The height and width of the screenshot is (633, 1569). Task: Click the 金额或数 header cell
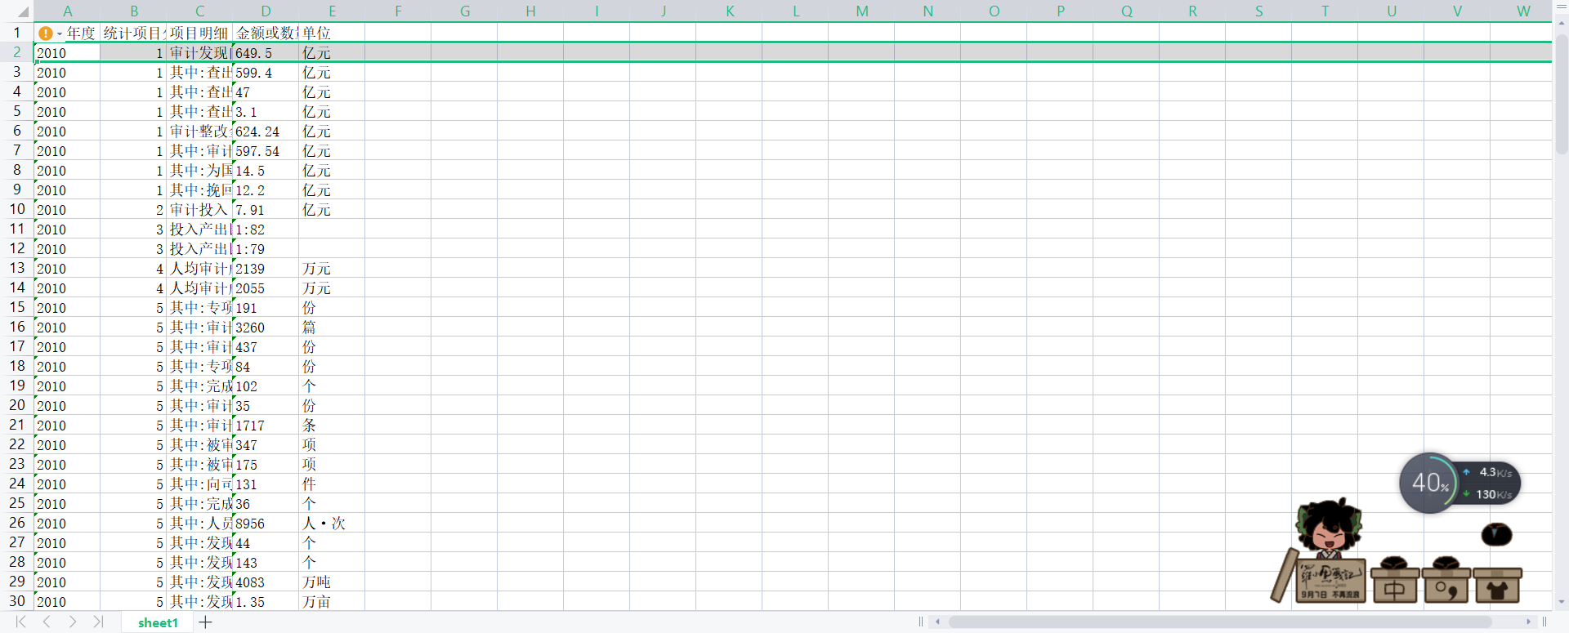click(x=266, y=33)
